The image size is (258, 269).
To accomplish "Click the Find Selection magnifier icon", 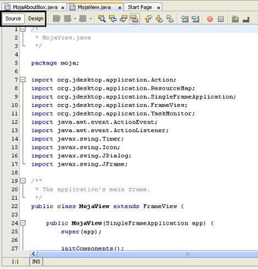I will (x=102, y=19).
